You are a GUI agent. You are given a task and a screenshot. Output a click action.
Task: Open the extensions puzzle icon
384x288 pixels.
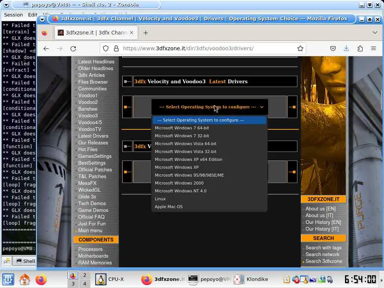pos(360,48)
